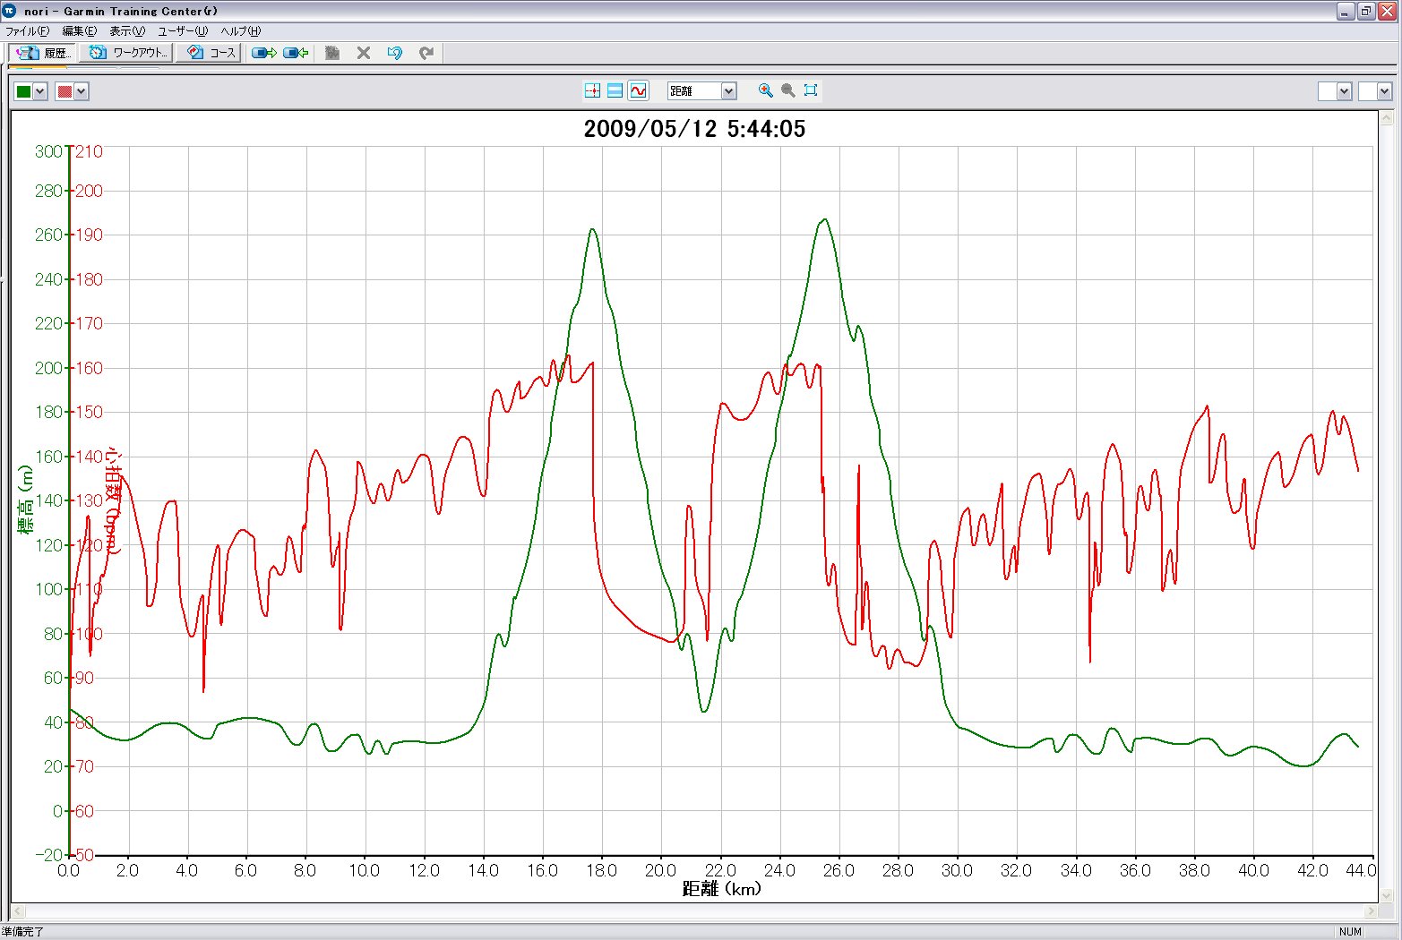
Task: Open the ヘルプ(H) menu
Action: [x=241, y=31]
